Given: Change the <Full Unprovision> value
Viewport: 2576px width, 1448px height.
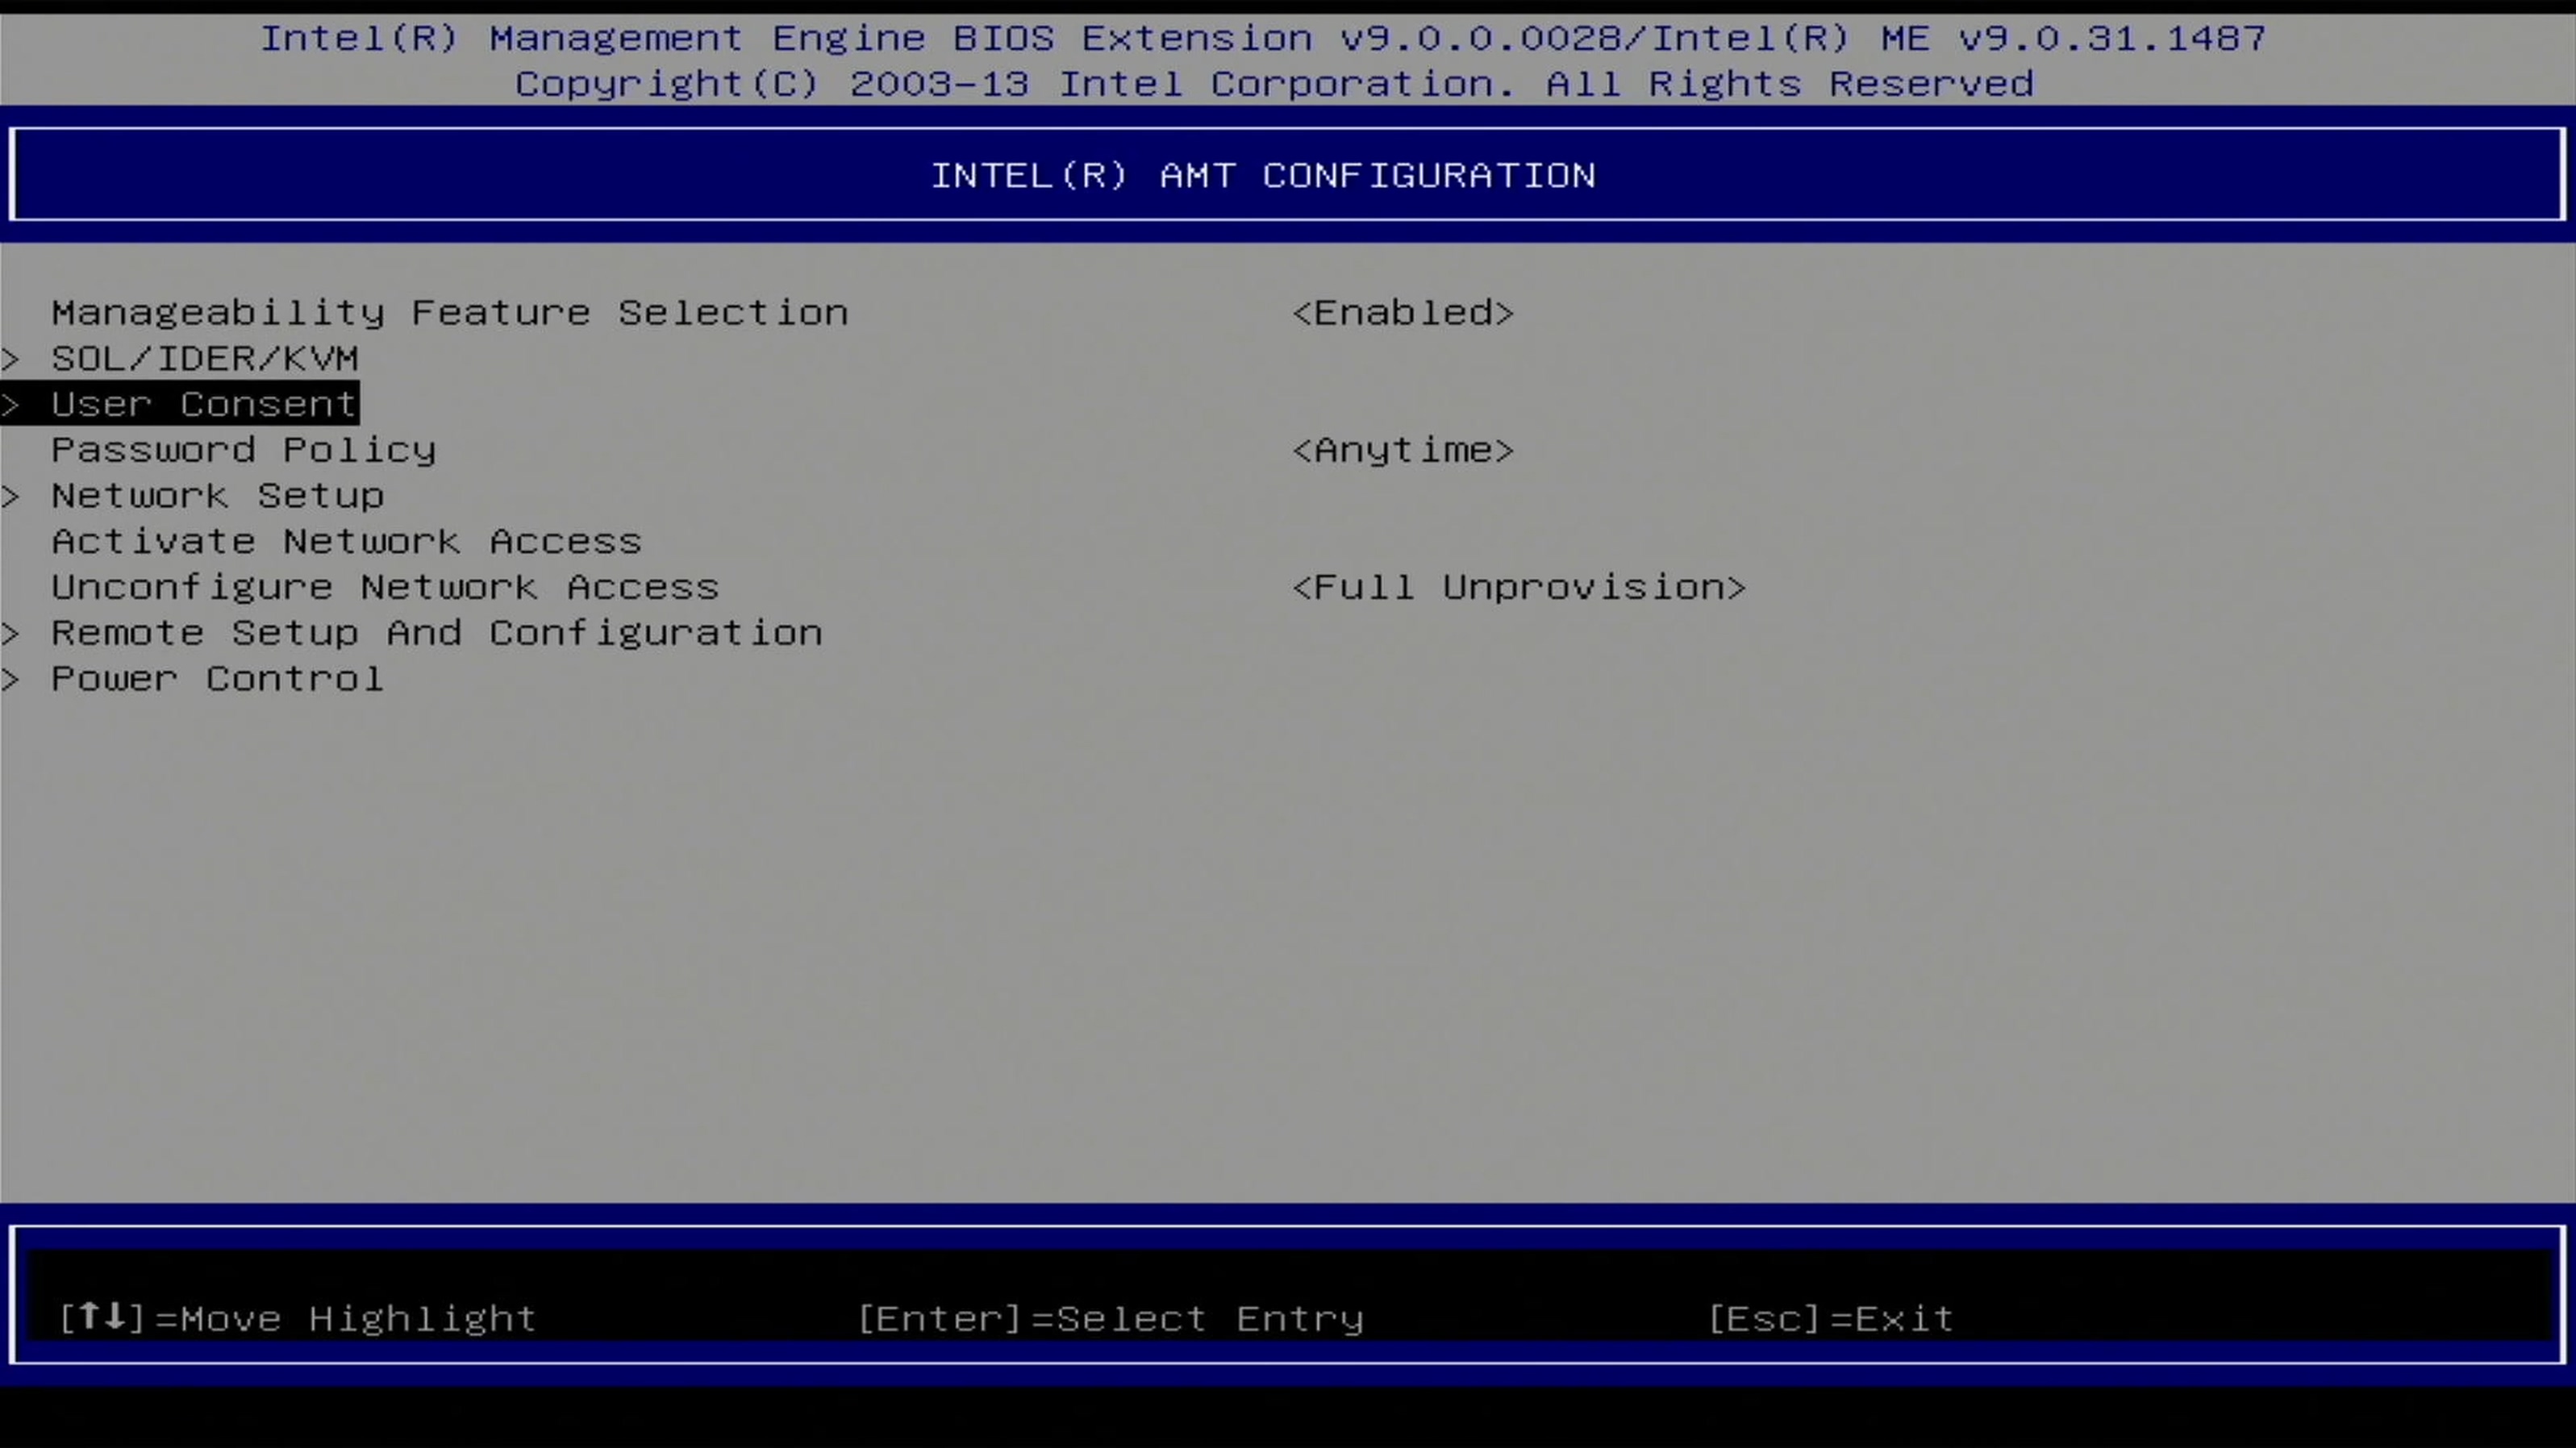Looking at the screenshot, I should click(x=1519, y=587).
